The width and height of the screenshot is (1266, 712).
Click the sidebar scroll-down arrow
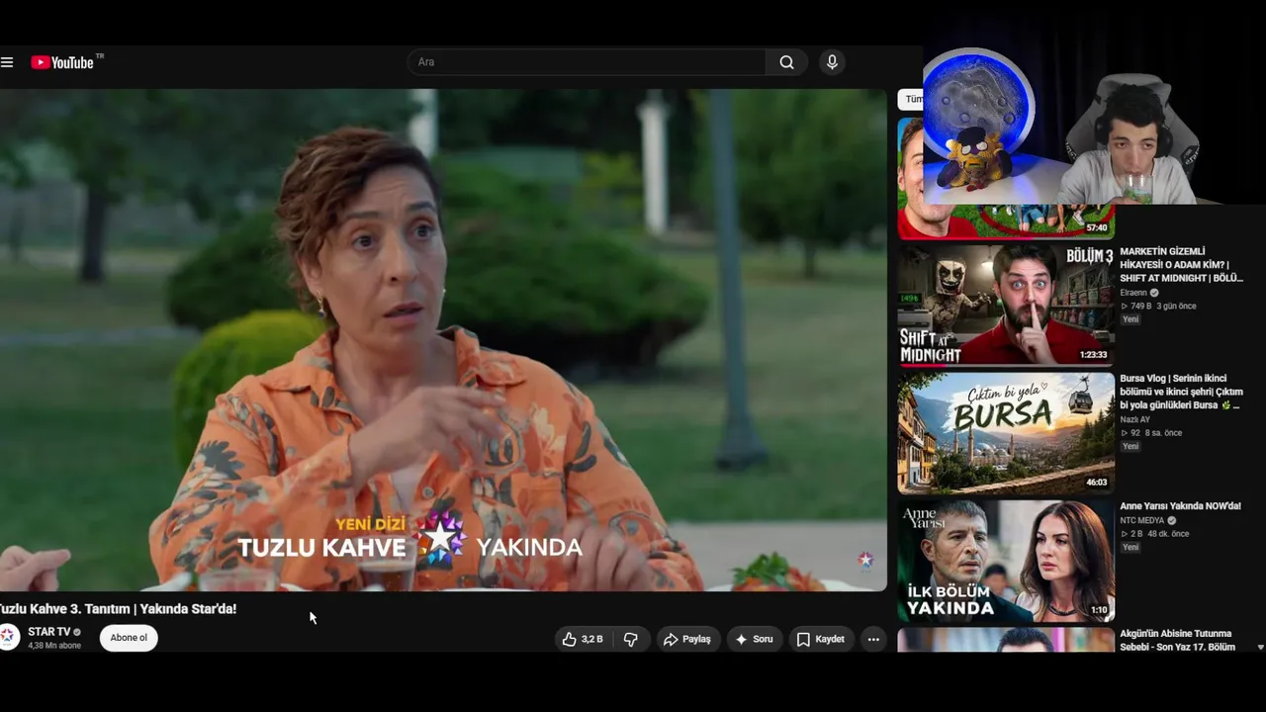(1260, 647)
